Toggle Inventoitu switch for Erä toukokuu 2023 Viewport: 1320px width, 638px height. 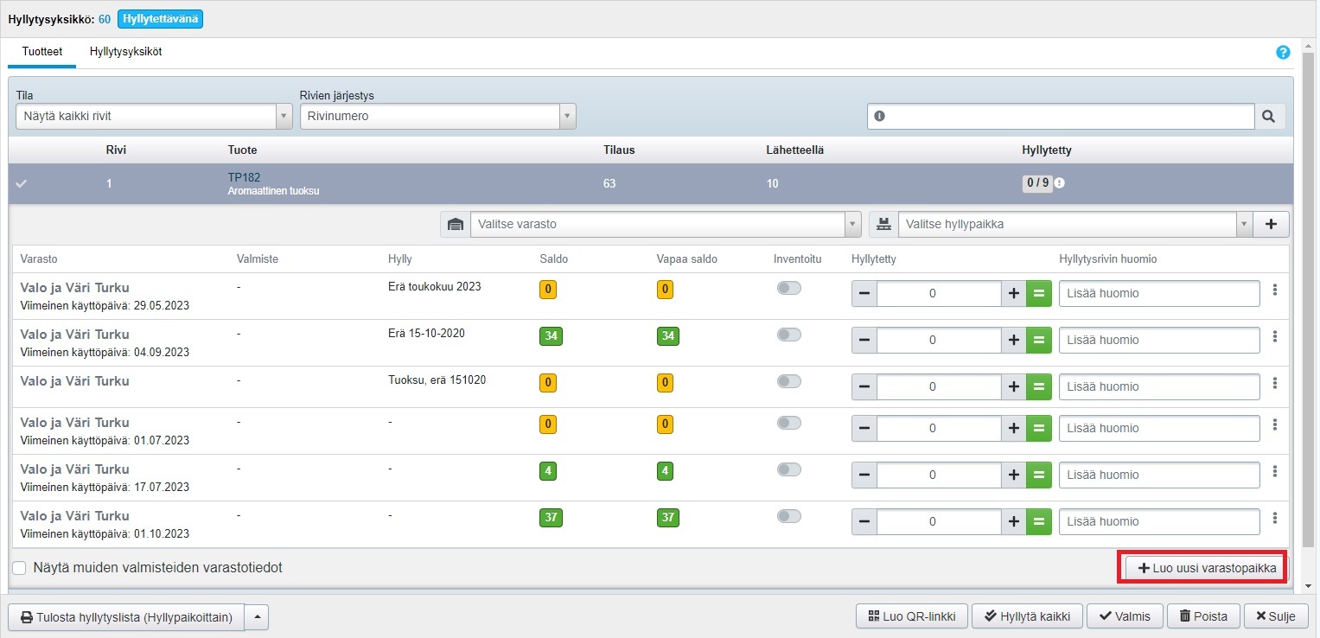pyautogui.click(x=788, y=289)
